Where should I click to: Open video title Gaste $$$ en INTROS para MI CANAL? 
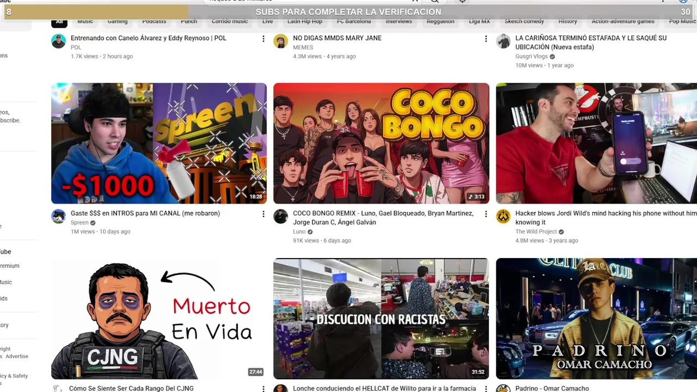pos(145,213)
